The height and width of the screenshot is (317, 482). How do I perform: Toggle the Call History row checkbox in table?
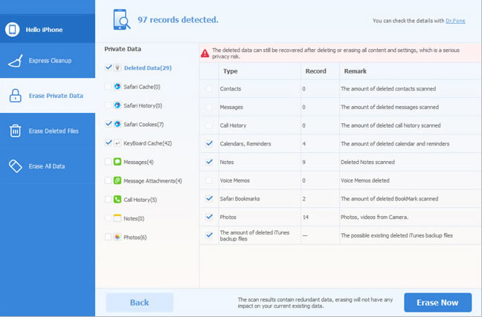[x=209, y=125]
